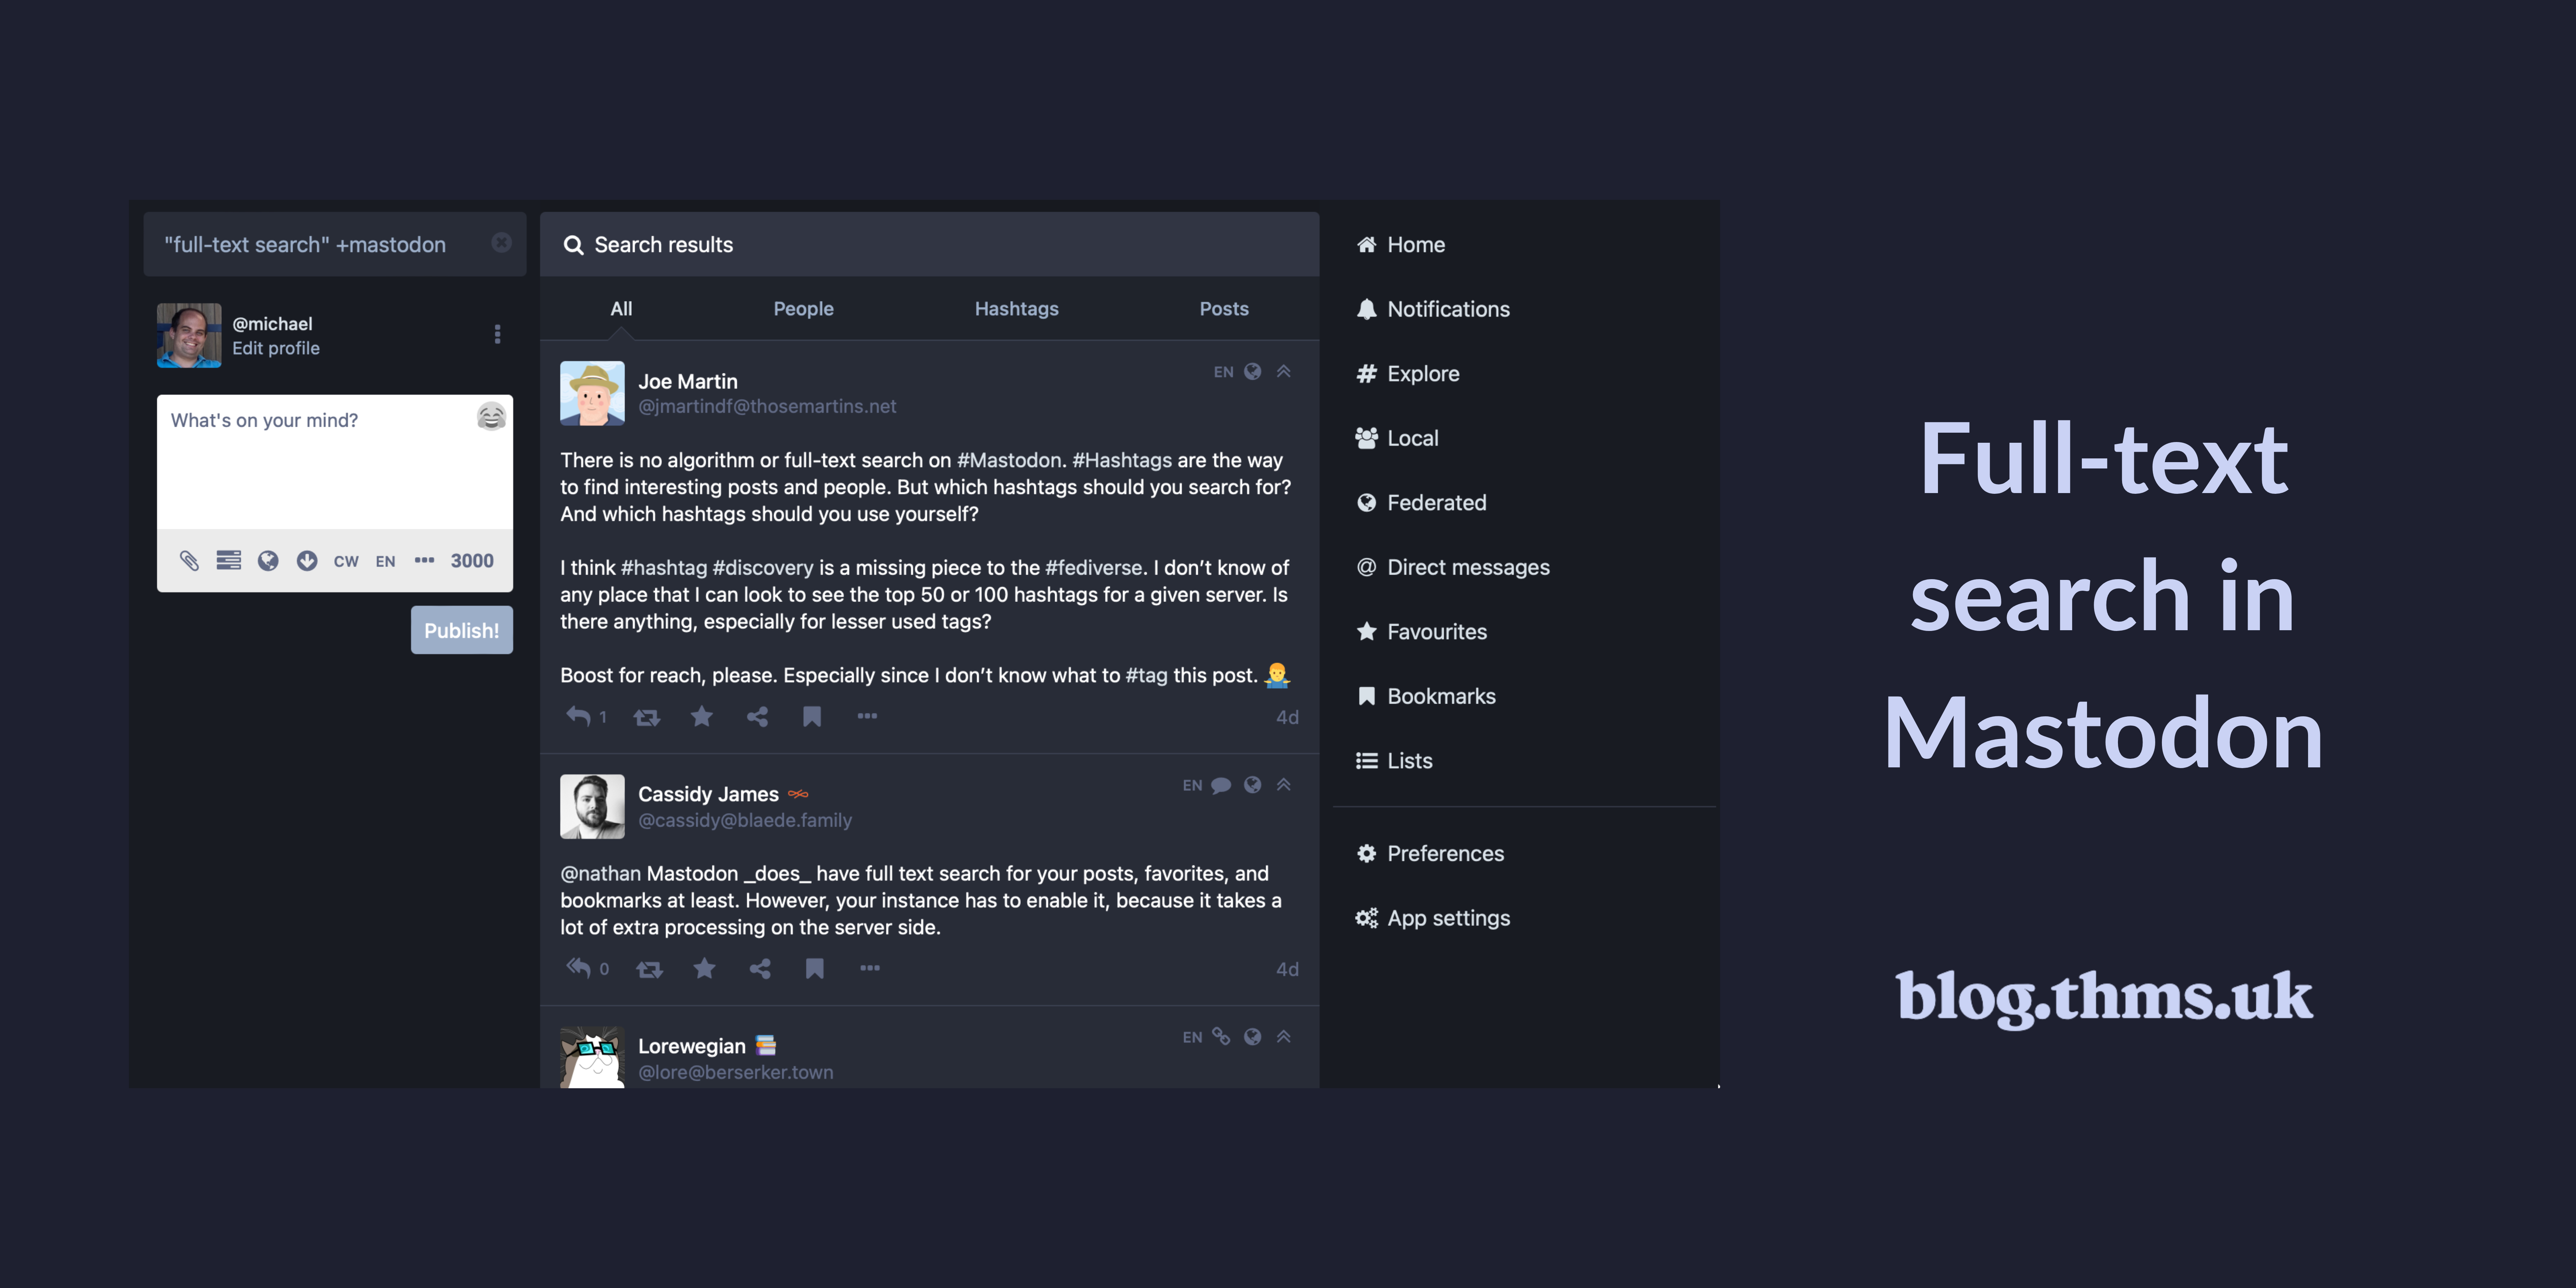
Task: Add a poll to the new post
Action: (x=228, y=561)
